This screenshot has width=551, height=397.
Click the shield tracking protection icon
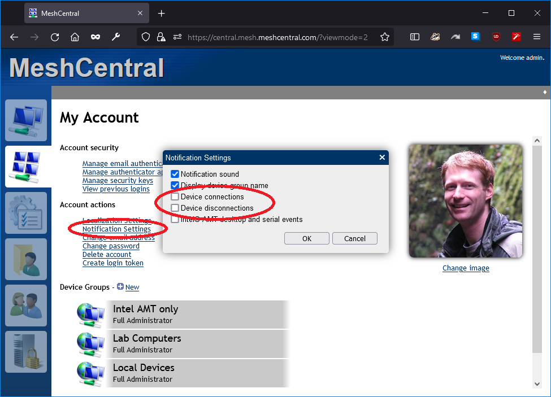[145, 37]
